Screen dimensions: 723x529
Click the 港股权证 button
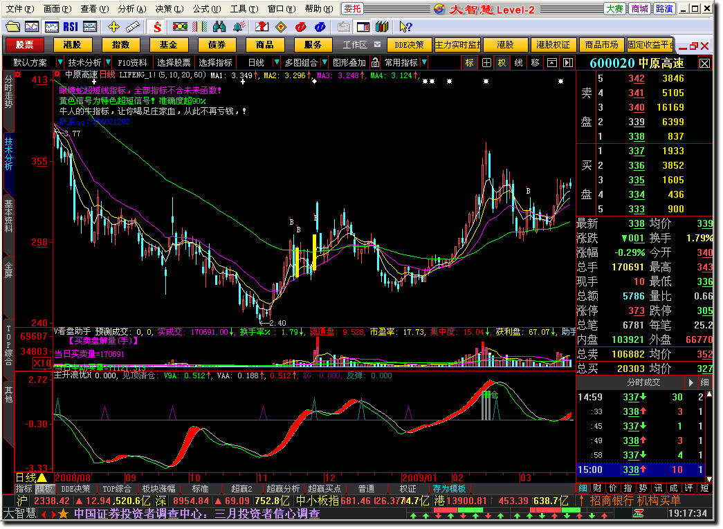point(553,45)
